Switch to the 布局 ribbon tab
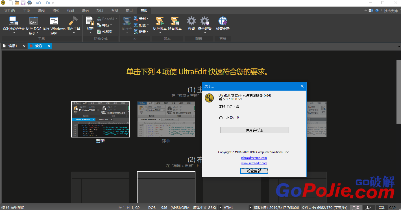This screenshot has height=210, width=401. click(x=115, y=11)
